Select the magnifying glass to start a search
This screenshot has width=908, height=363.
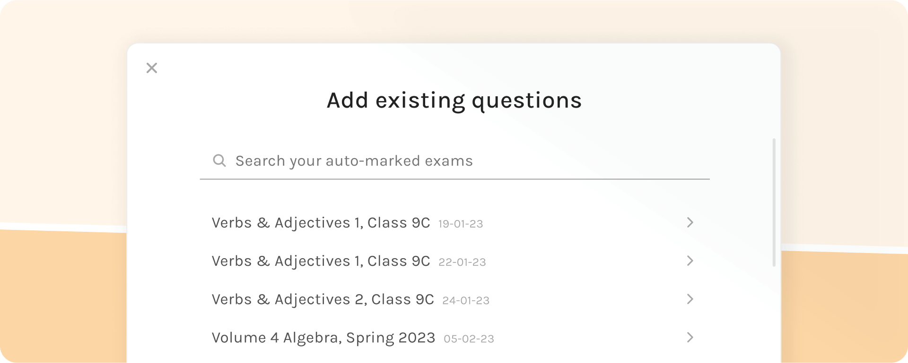pyautogui.click(x=219, y=160)
